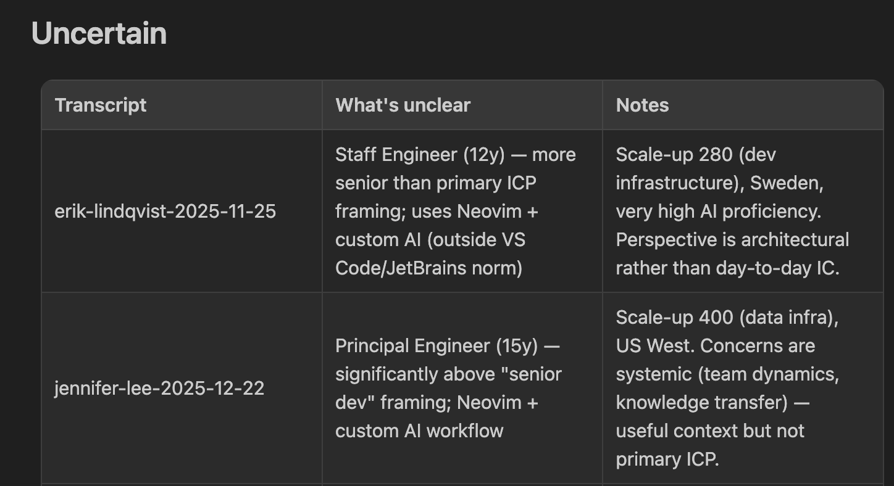Click the Scale-up 280 notes cell
This screenshot has width=894, height=486.
pyautogui.click(x=743, y=212)
